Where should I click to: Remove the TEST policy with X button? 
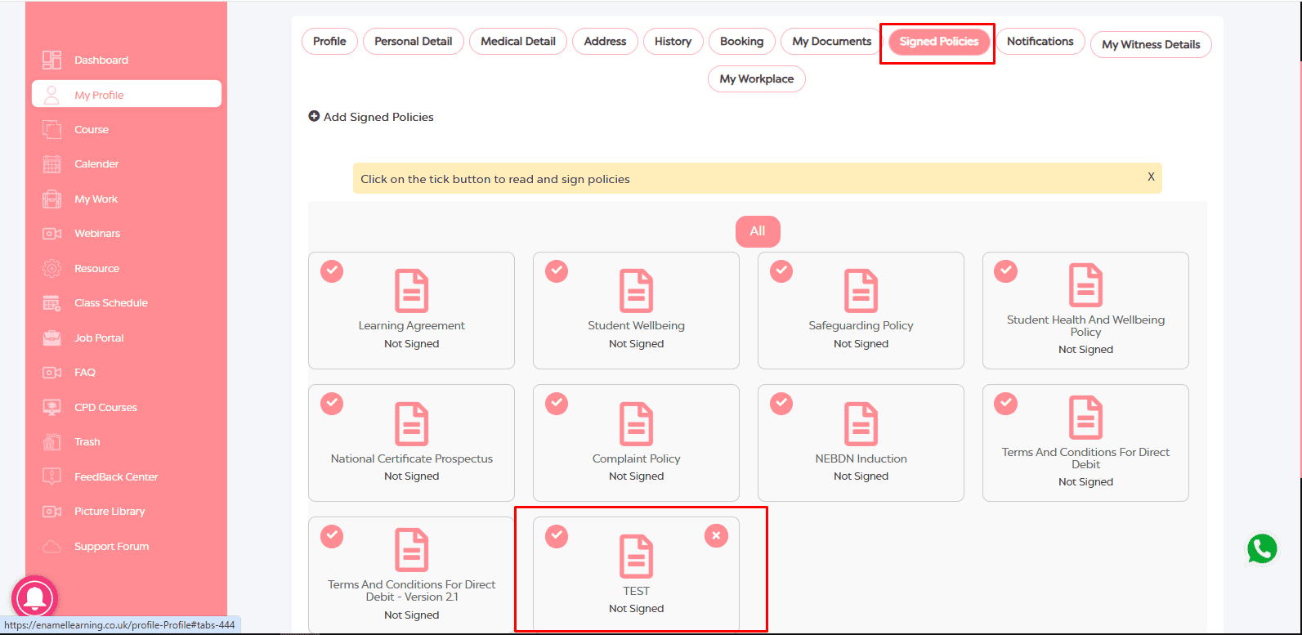(x=716, y=535)
